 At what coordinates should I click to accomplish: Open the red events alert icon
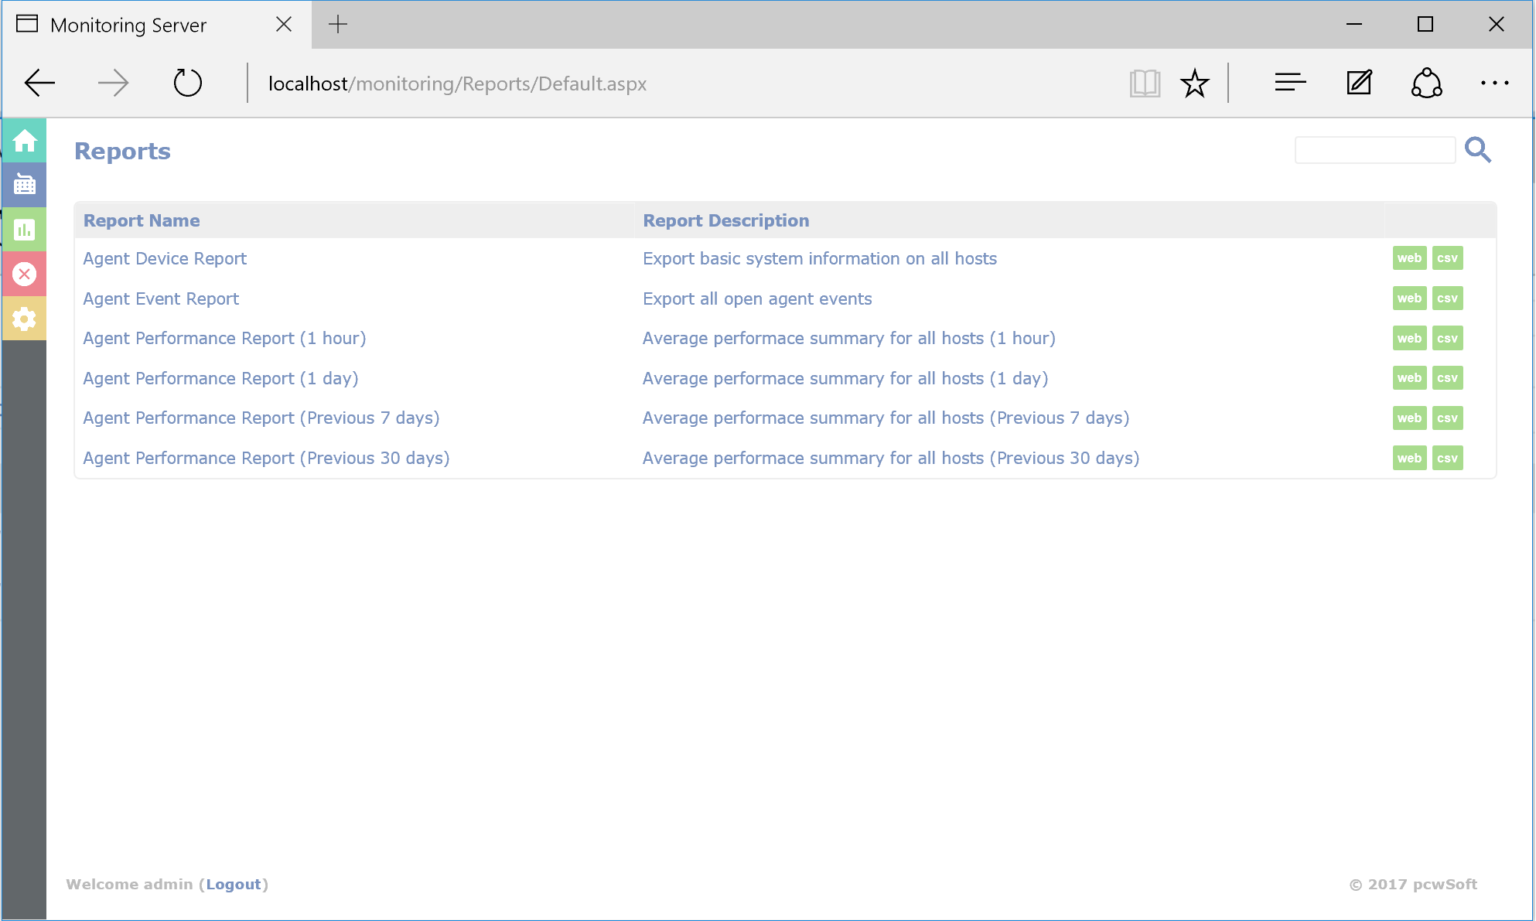click(25, 274)
